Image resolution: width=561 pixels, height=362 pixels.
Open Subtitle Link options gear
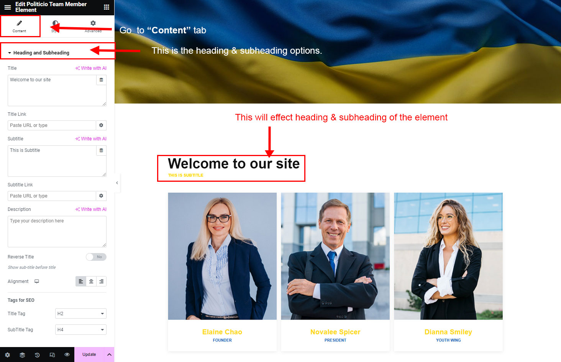point(101,196)
